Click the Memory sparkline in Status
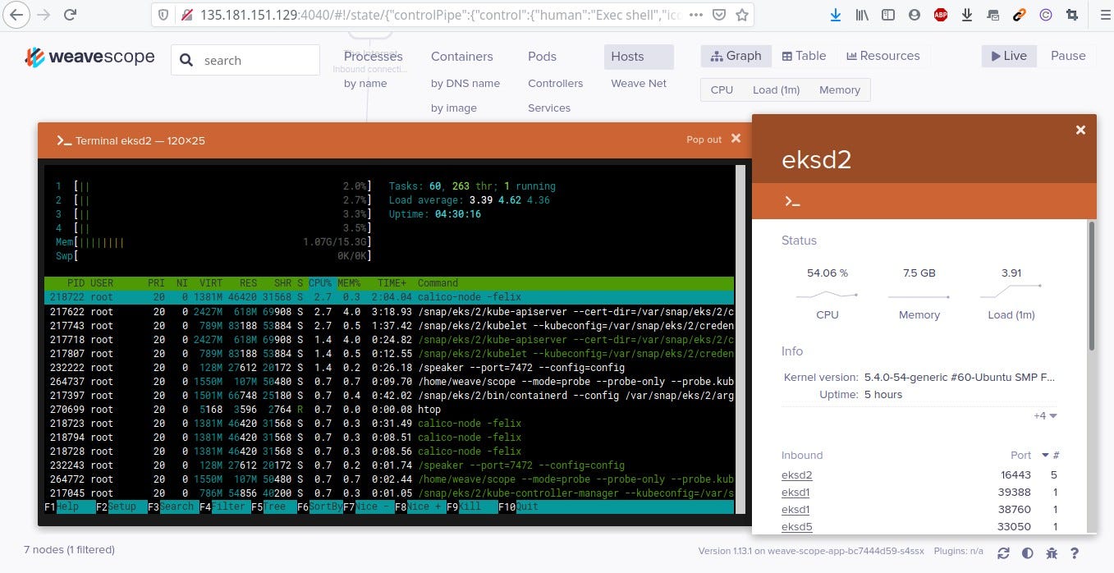 coord(919,296)
